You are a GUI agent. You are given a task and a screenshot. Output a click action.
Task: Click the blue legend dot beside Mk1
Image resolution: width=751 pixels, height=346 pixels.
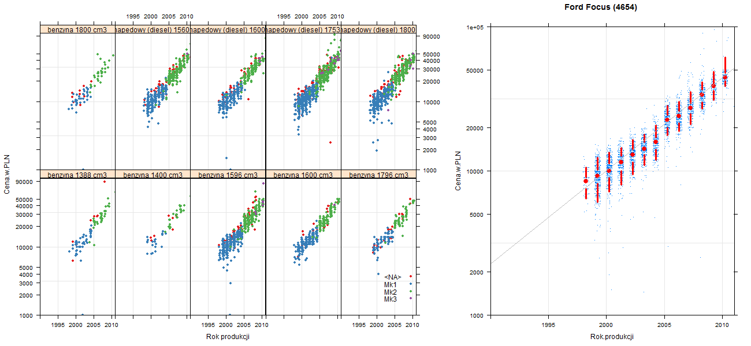[410, 285]
